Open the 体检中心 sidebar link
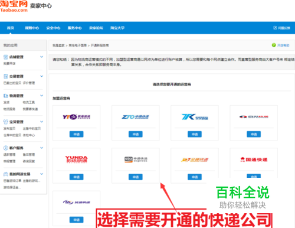 (29, 135)
